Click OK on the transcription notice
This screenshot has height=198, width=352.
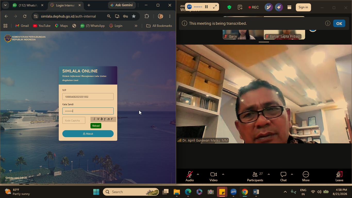click(x=339, y=23)
